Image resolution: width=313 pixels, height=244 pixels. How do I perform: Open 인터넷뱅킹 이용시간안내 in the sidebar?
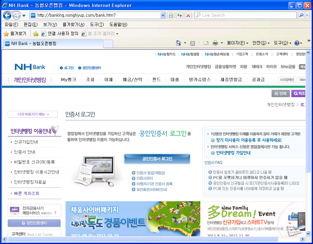(x=36, y=172)
